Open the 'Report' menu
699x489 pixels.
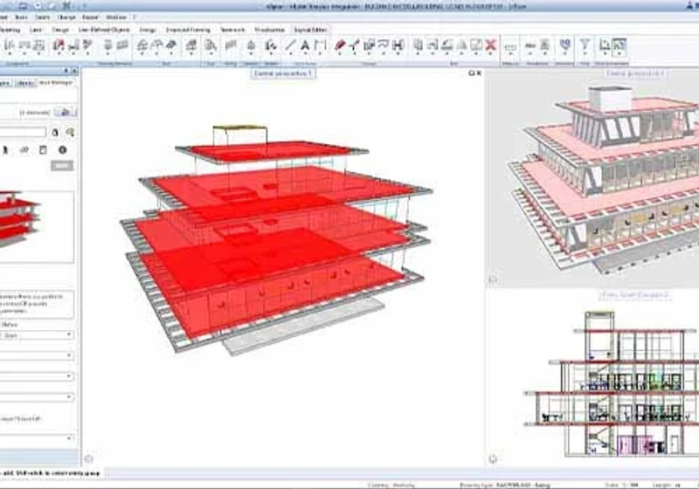(x=90, y=17)
